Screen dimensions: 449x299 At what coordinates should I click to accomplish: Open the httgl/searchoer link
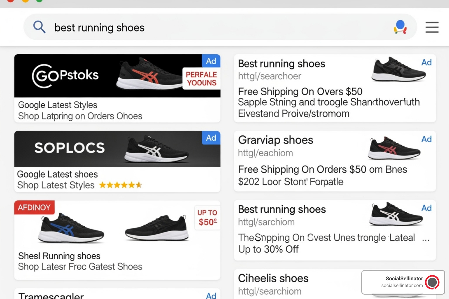coord(270,76)
